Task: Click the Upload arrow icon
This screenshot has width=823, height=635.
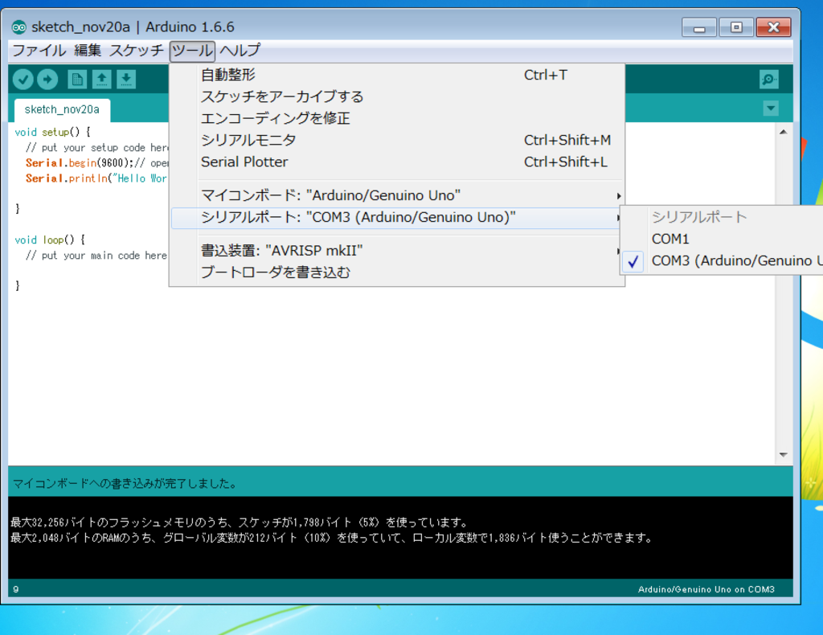Action: (47, 80)
